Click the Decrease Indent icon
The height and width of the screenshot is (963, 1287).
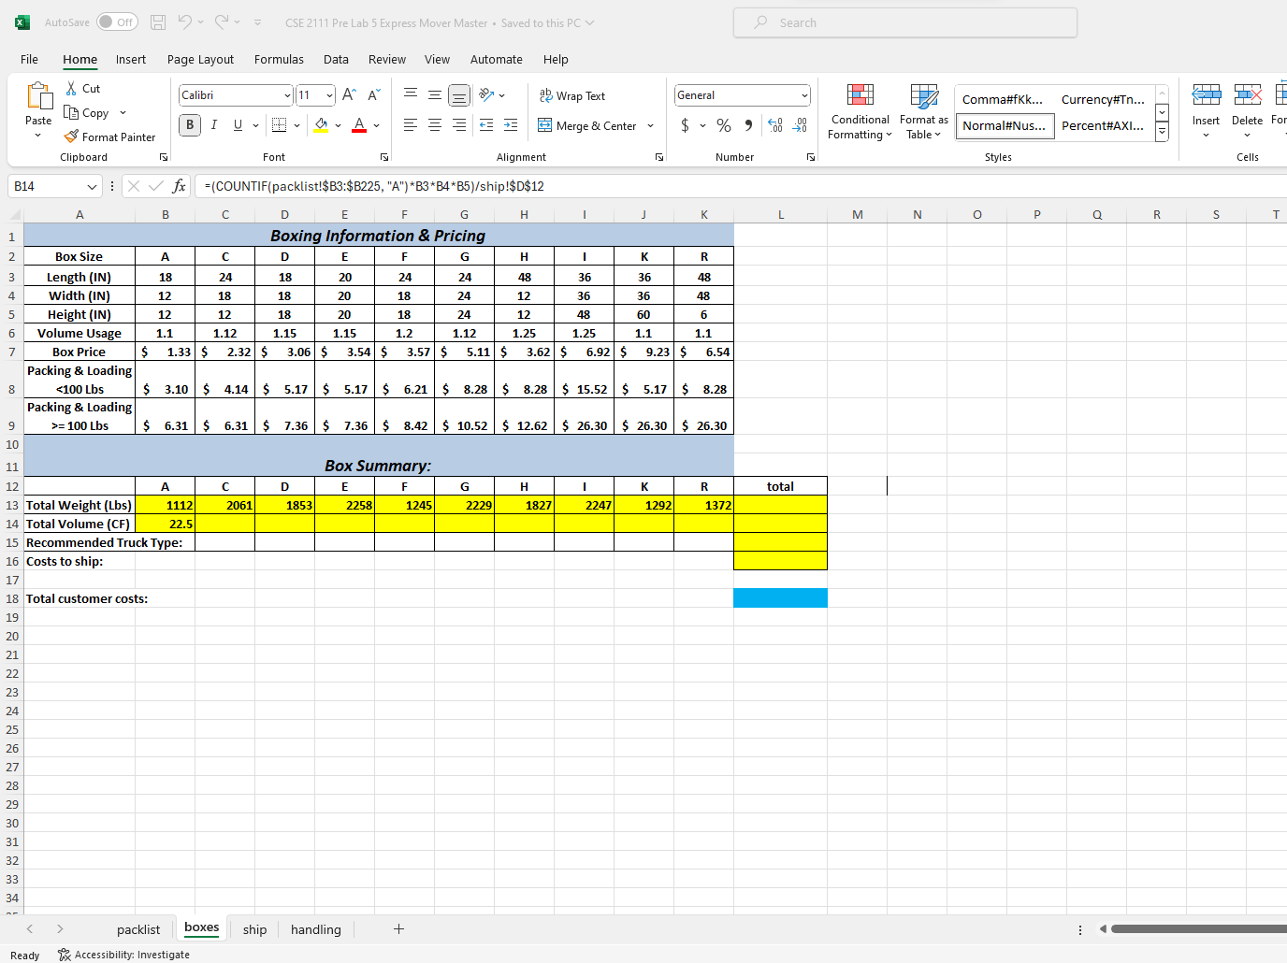pyautogui.click(x=486, y=125)
